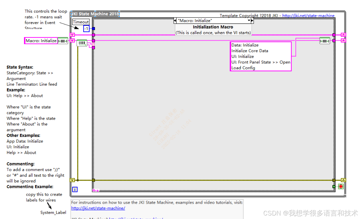Select the Initialization Macro heading text
The image size is (359, 219).
coord(213,27)
